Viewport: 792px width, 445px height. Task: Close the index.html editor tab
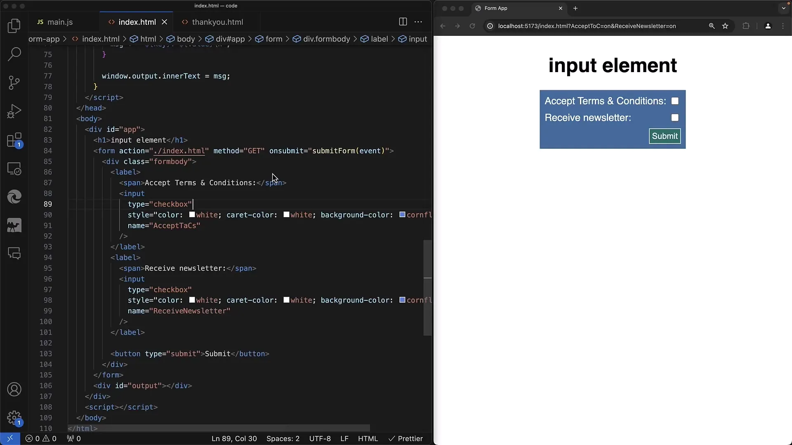[164, 22]
